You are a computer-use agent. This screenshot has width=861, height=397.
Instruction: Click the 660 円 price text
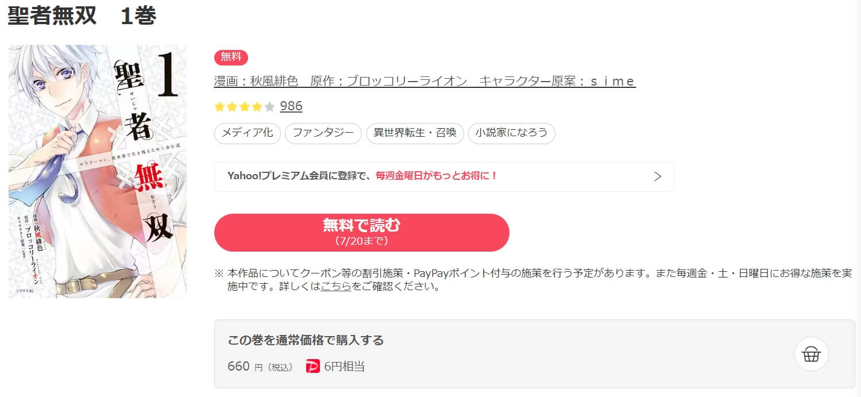(260, 367)
